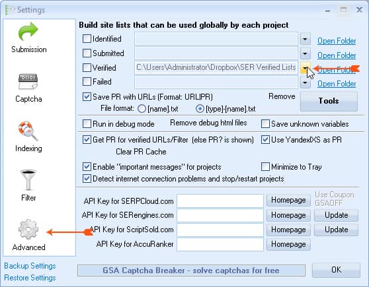Expand the Identified folder path dropdown
Image resolution: width=369 pixels, height=287 pixels.
click(305, 39)
